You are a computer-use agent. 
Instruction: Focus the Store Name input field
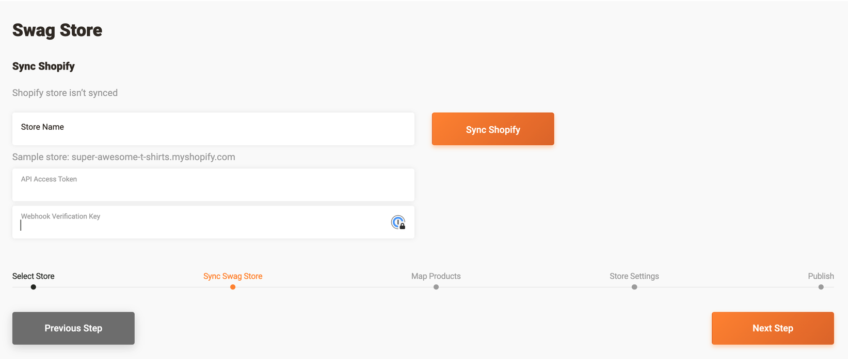coord(213,129)
